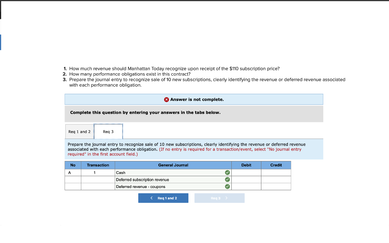Click the Credit field for Deferred subscription revenue

click(276, 179)
